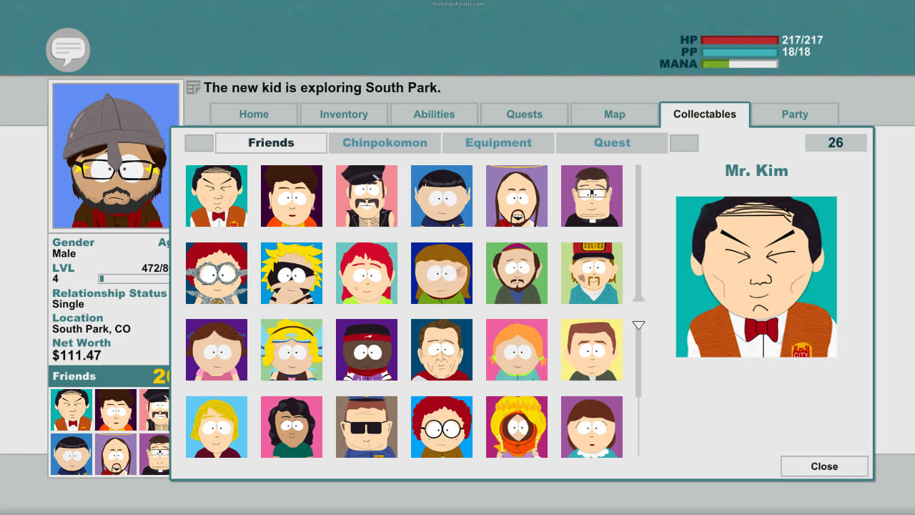
Task: Switch to the Inventory tab
Action: click(344, 114)
